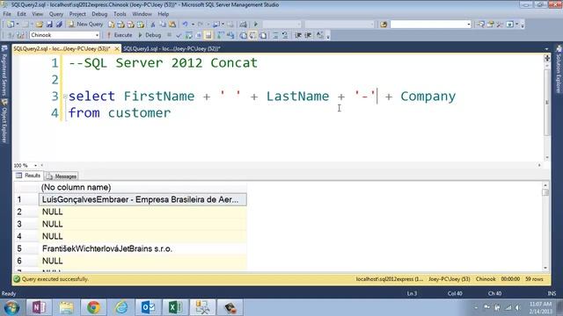Switch to the SQLQuery1.sql tab
The width and height of the screenshot is (563, 316).
172,49
